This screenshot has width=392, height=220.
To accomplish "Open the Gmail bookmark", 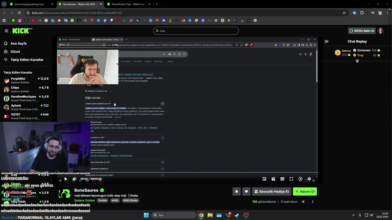I will 40,20.
